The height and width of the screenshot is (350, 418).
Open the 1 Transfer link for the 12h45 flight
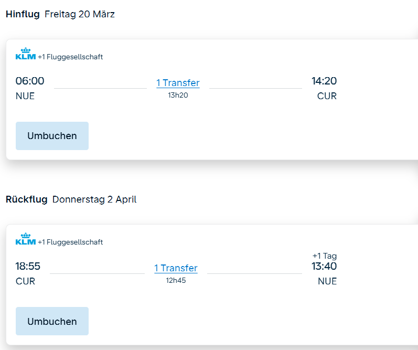click(176, 268)
